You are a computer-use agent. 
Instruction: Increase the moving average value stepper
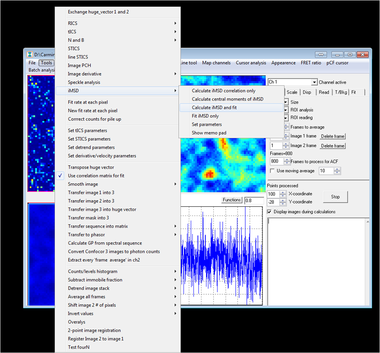(337, 169)
